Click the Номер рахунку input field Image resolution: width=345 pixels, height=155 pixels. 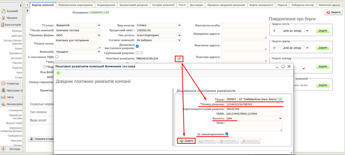(x=254, y=104)
